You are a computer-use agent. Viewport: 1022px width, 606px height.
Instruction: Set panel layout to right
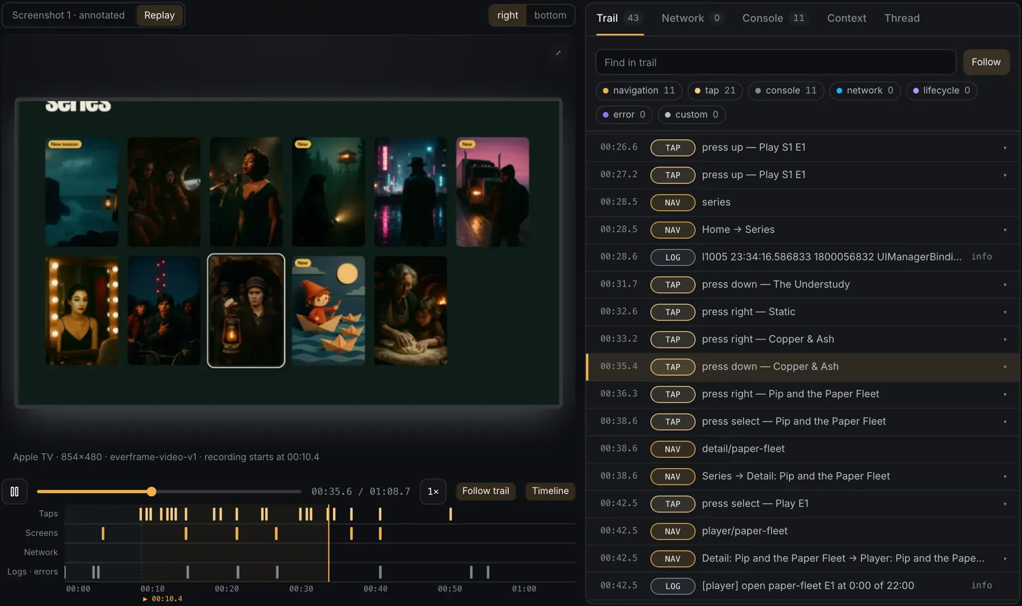tap(508, 15)
